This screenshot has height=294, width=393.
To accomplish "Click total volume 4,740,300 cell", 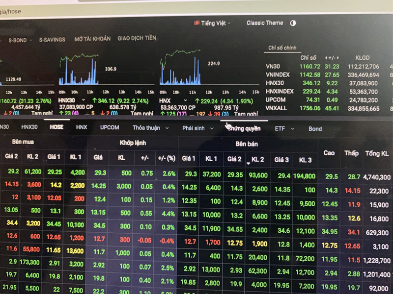I will click(x=377, y=177).
